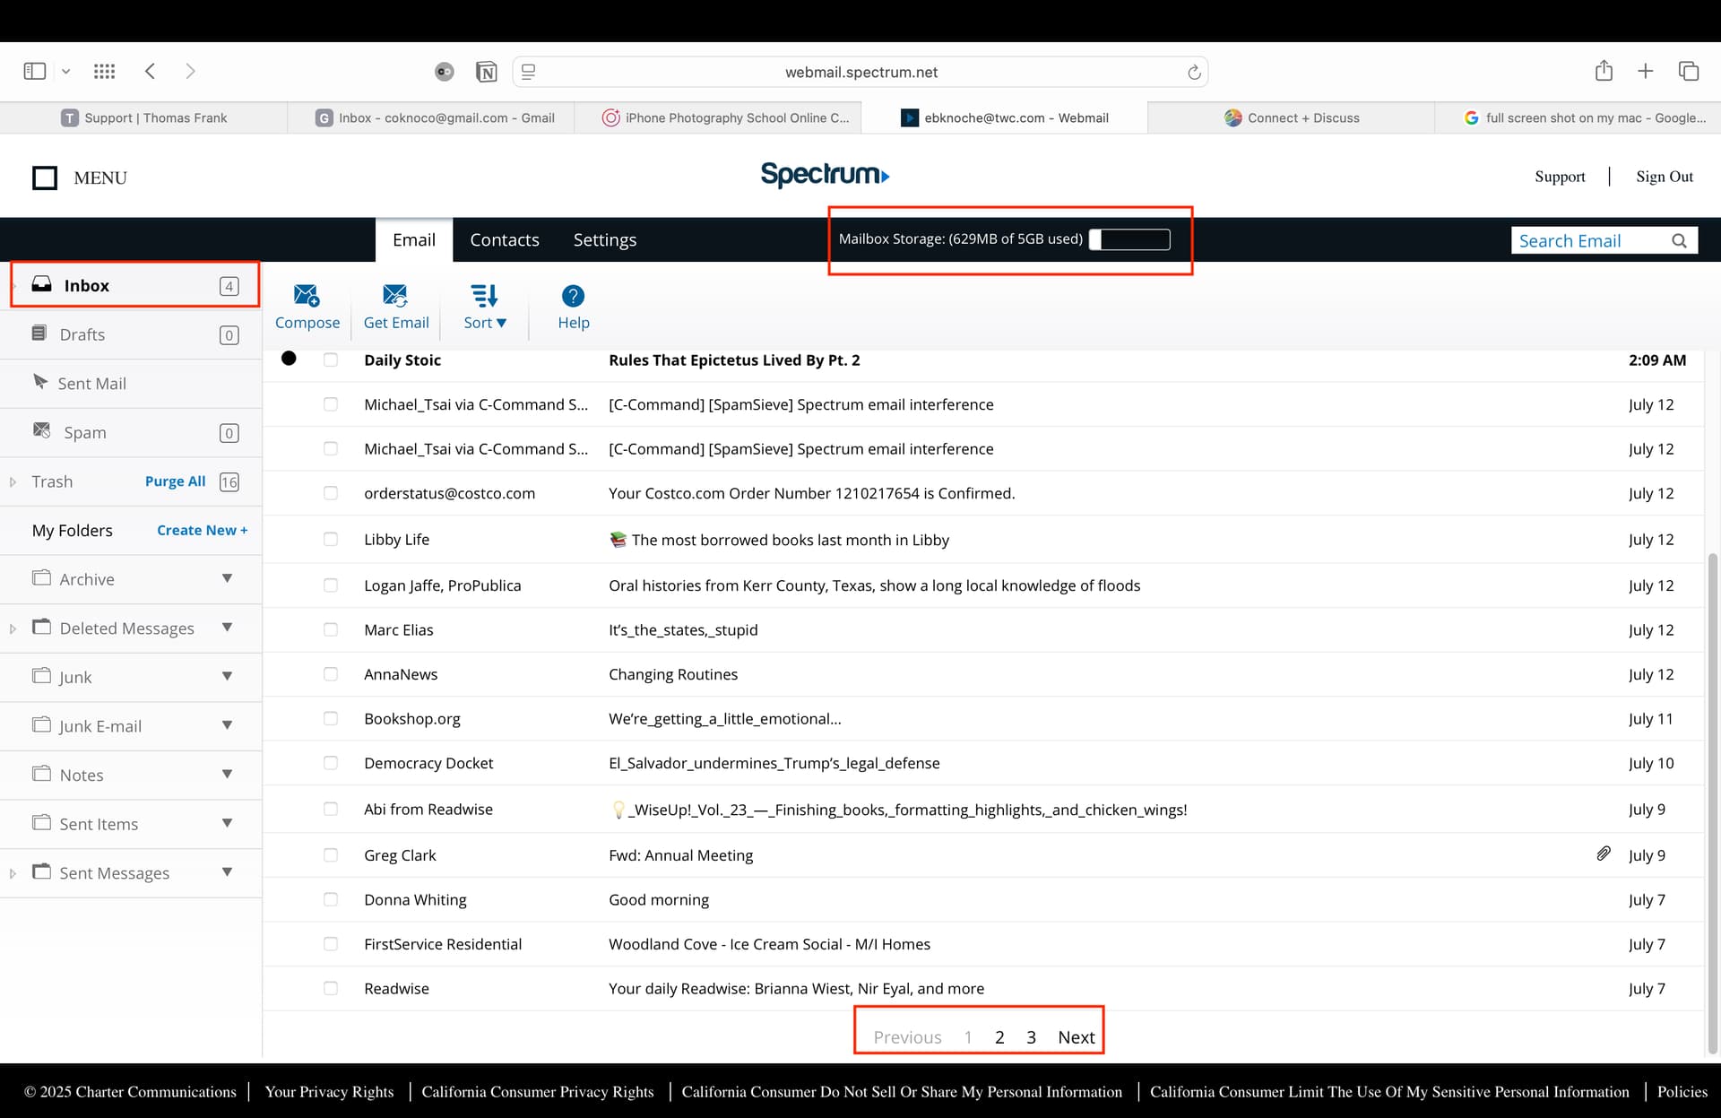Click the Notion extension icon
Viewport: 1721px width, 1118px height.
(x=486, y=72)
